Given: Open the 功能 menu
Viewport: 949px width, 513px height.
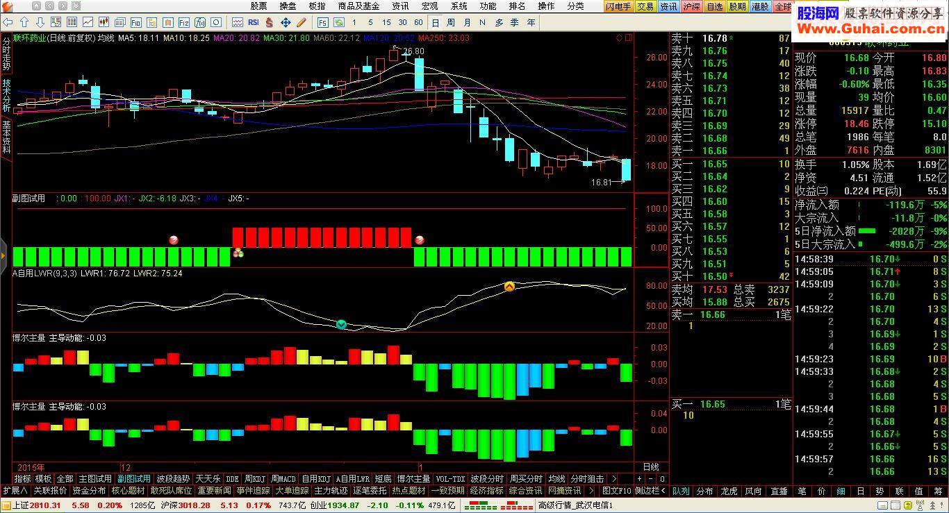Looking at the screenshot, I should [488, 6].
